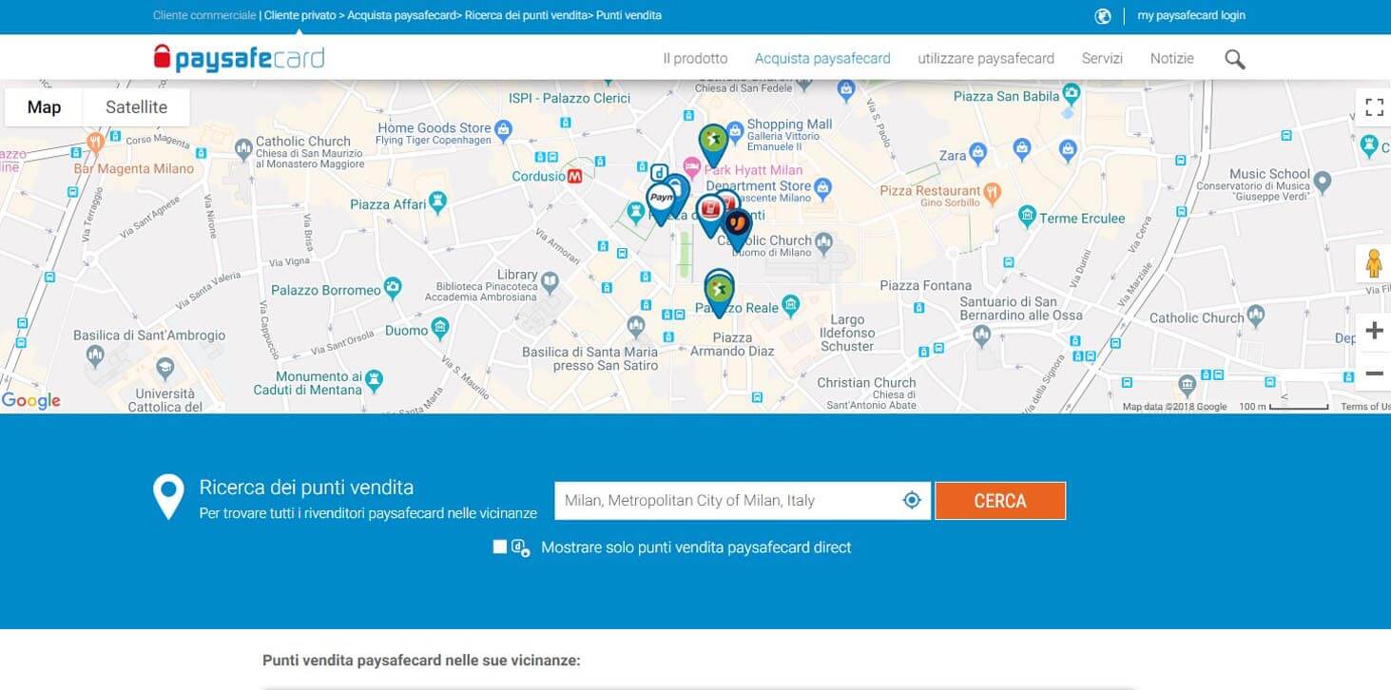Screen dimensions: 1391x690
Task: Select the Map view tab
Action: point(44,107)
